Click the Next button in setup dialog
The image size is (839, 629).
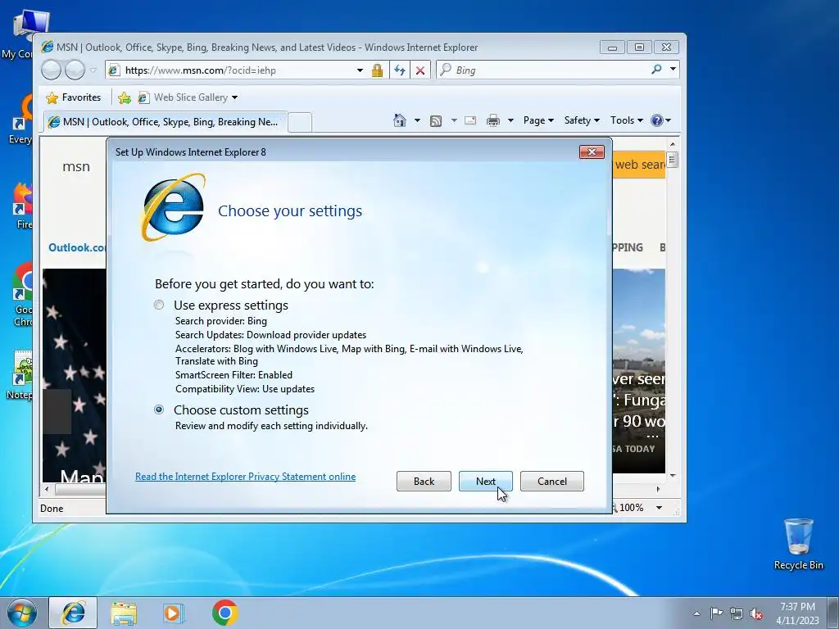click(485, 482)
